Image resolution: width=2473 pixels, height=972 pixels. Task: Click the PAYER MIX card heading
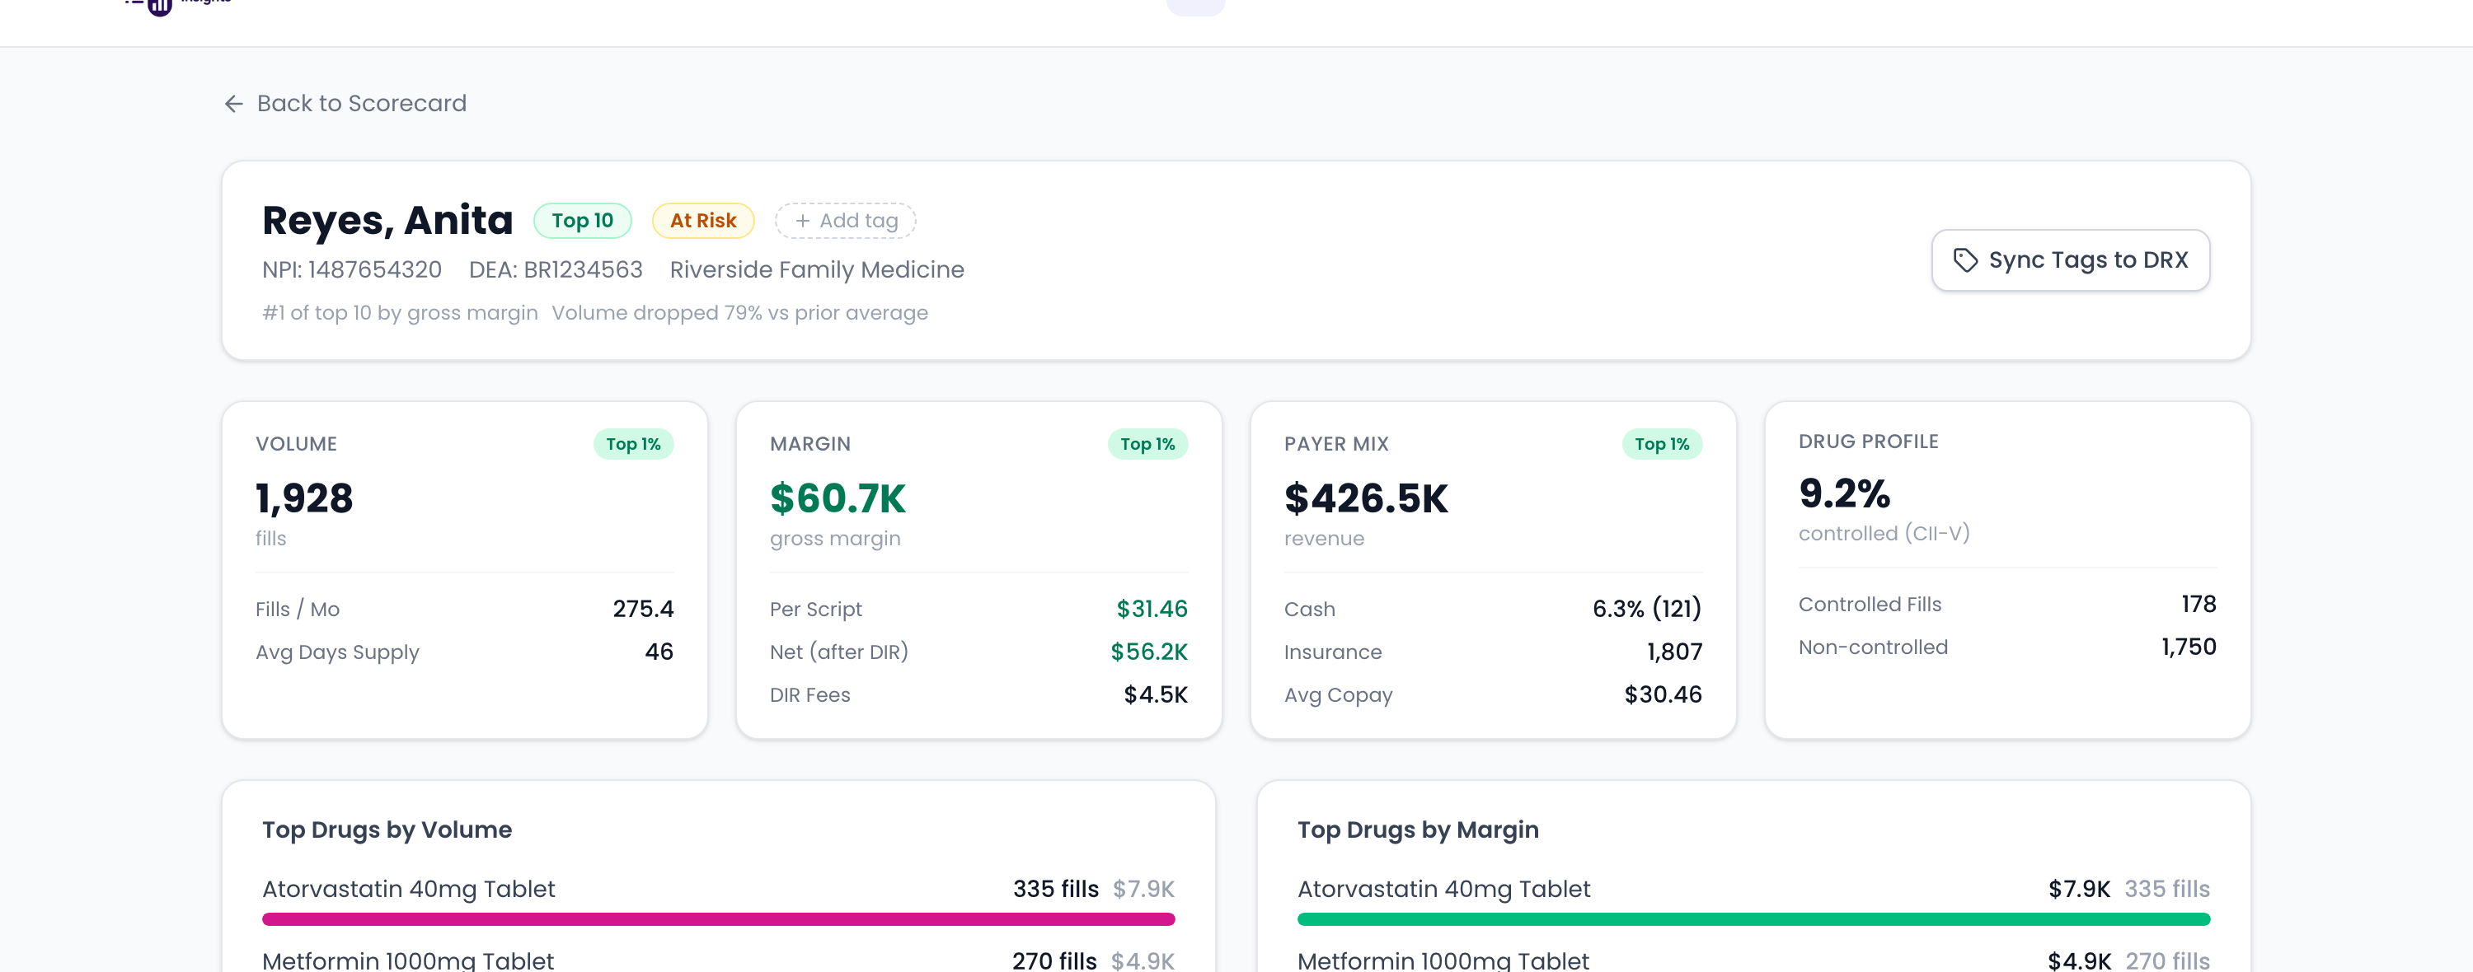click(1336, 444)
